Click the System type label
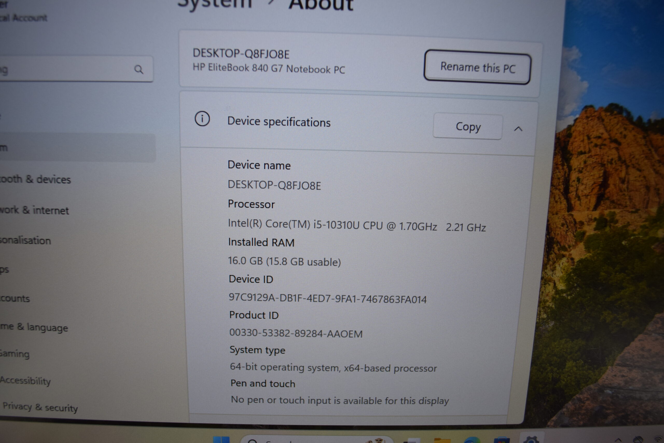This screenshot has width=664, height=443. 258,350
